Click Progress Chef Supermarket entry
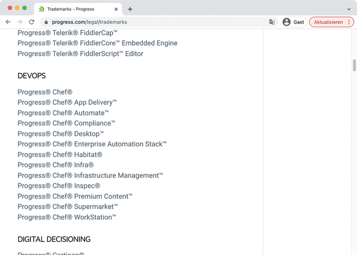Image resolution: width=357 pixels, height=255 pixels. (68, 207)
